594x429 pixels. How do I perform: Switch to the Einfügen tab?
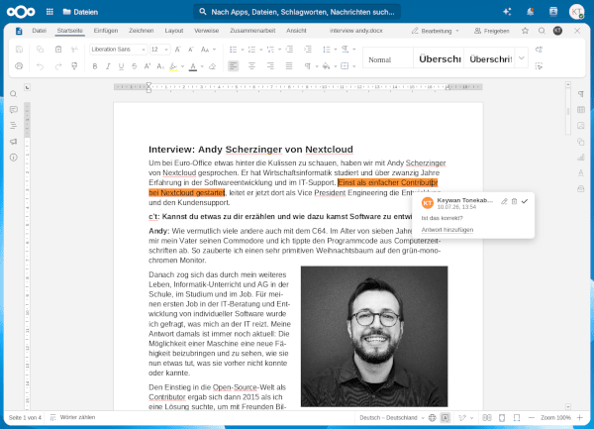pos(106,31)
